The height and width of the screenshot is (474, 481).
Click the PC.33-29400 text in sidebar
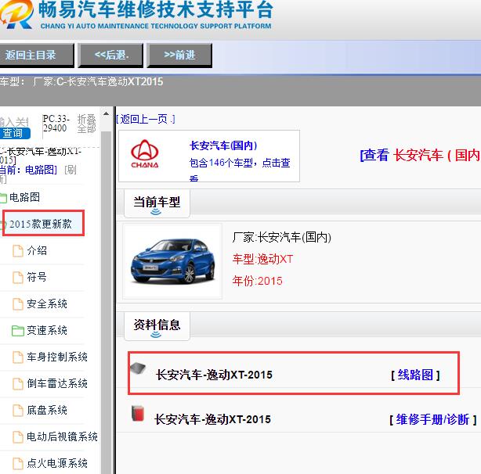click(x=56, y=123)
